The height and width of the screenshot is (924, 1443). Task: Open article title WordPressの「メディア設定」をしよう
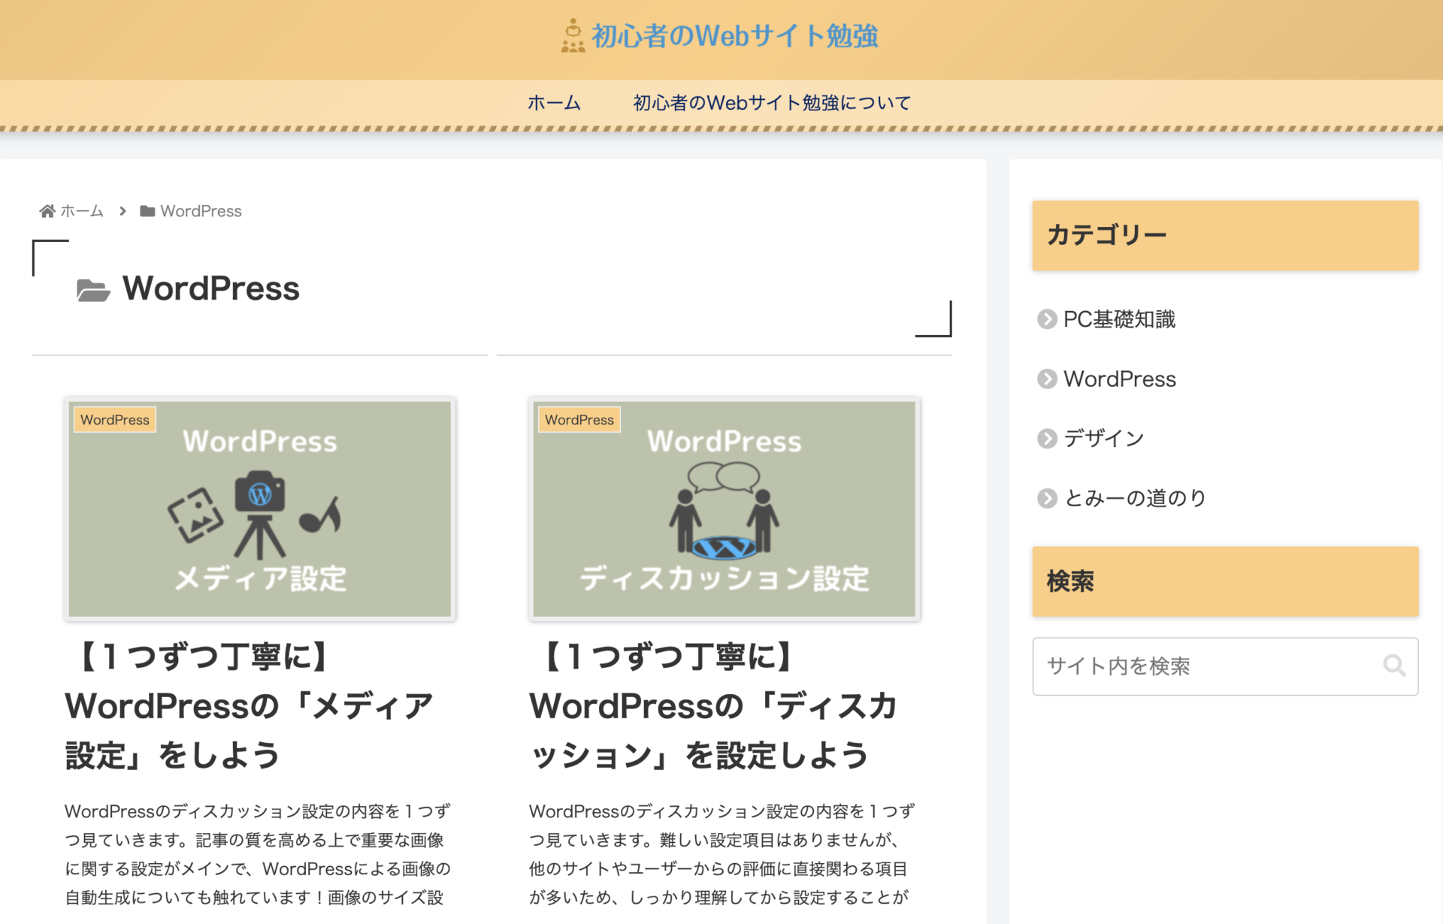pyautogui.click(x=250, y=705)
